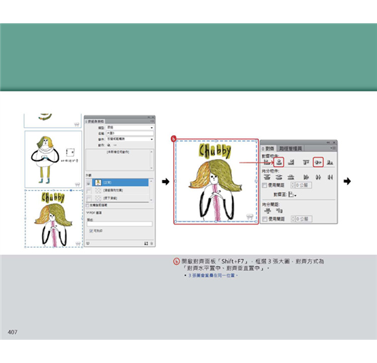This screenshot has height=363, width=377.
Task: Click distribute top edges icon
Action: tap(267, 177)
